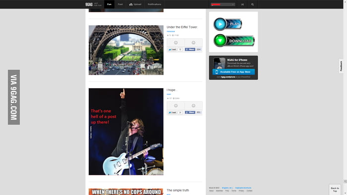Open the Privacy footer link
The height and width of the screenshot is (195, 347).
point(241,191)
